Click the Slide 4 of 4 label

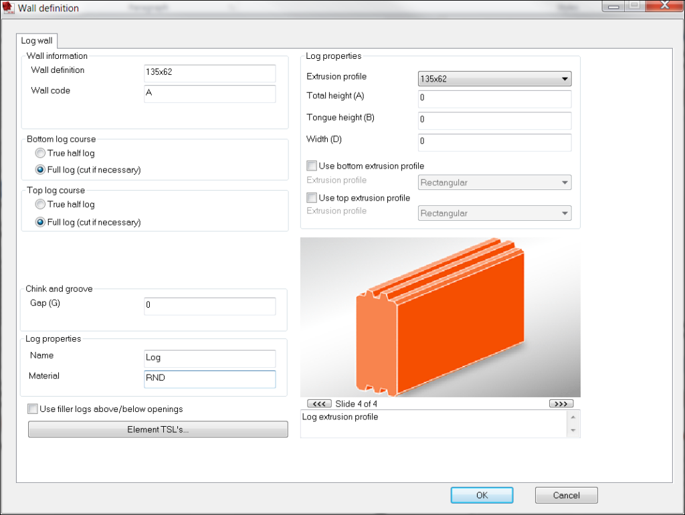tap(356, 403)
